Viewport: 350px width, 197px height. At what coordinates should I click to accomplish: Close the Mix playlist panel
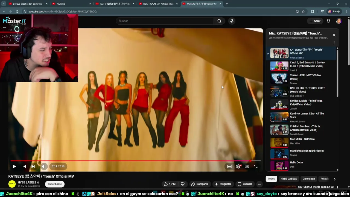[334, 35]
